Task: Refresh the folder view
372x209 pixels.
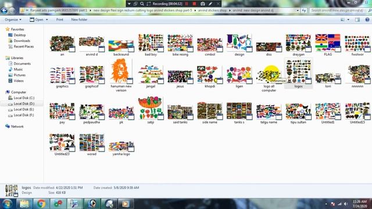Action: (x=304, y=10)
